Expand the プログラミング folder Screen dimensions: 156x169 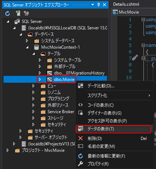(x=33, y=99)
